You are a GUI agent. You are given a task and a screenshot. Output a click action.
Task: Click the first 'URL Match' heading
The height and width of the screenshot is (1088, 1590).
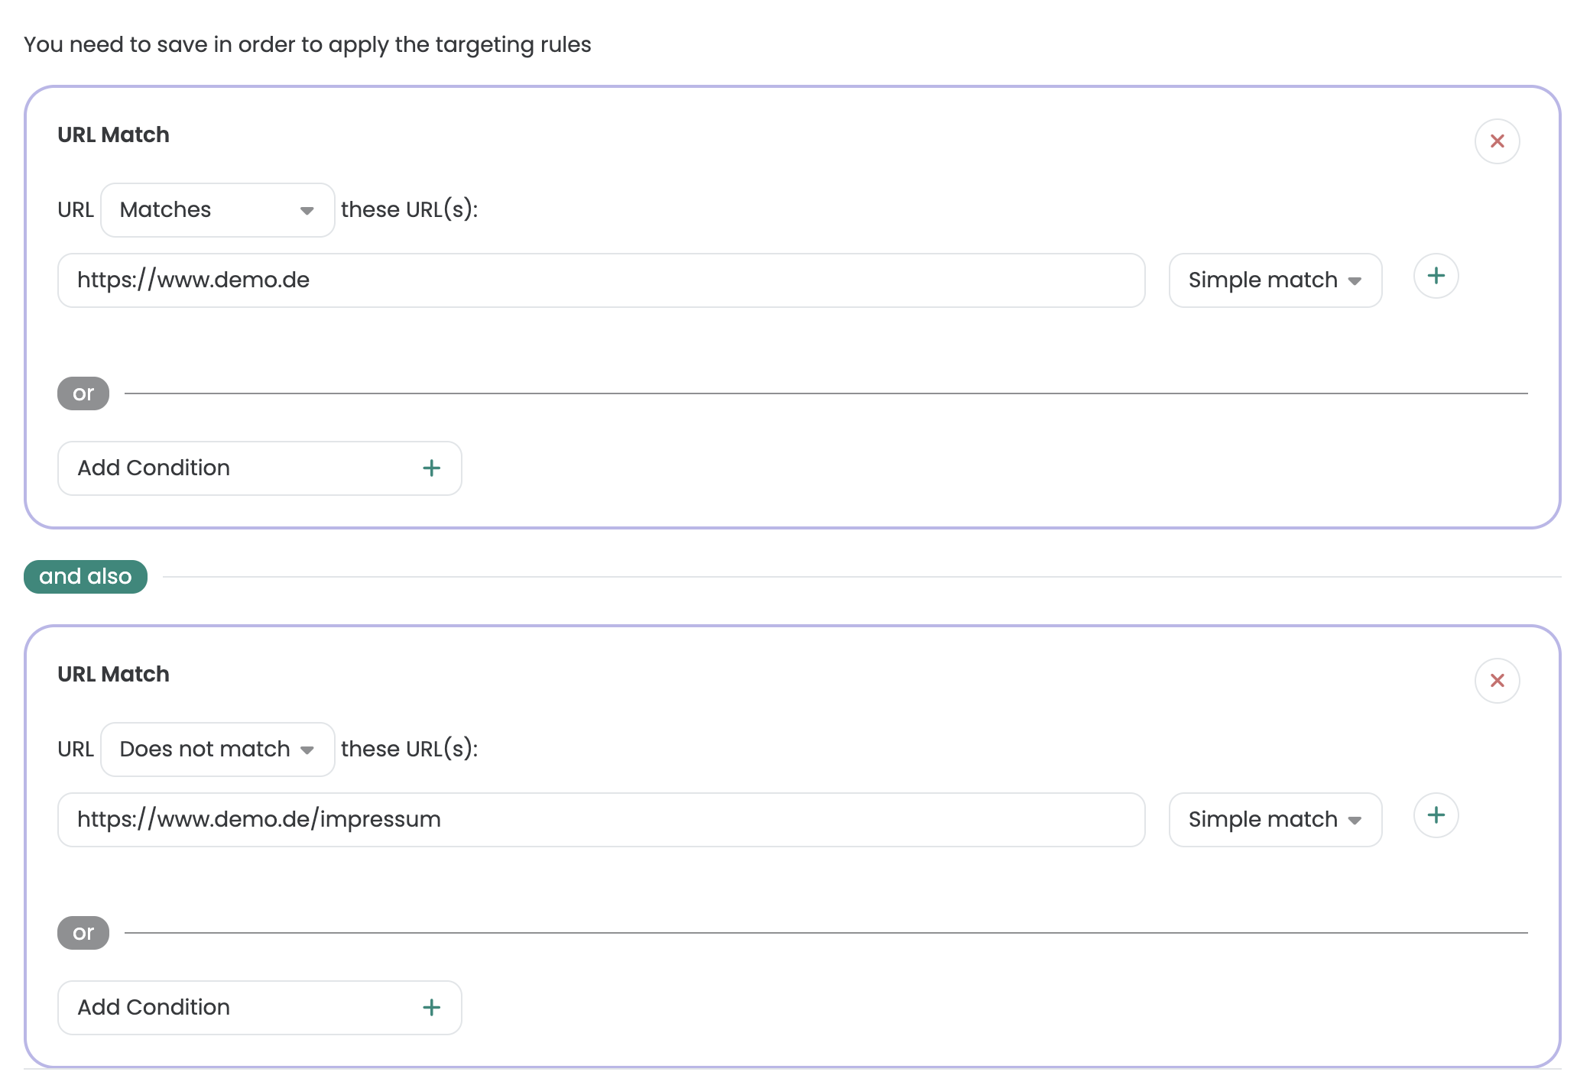pos(113,134)
